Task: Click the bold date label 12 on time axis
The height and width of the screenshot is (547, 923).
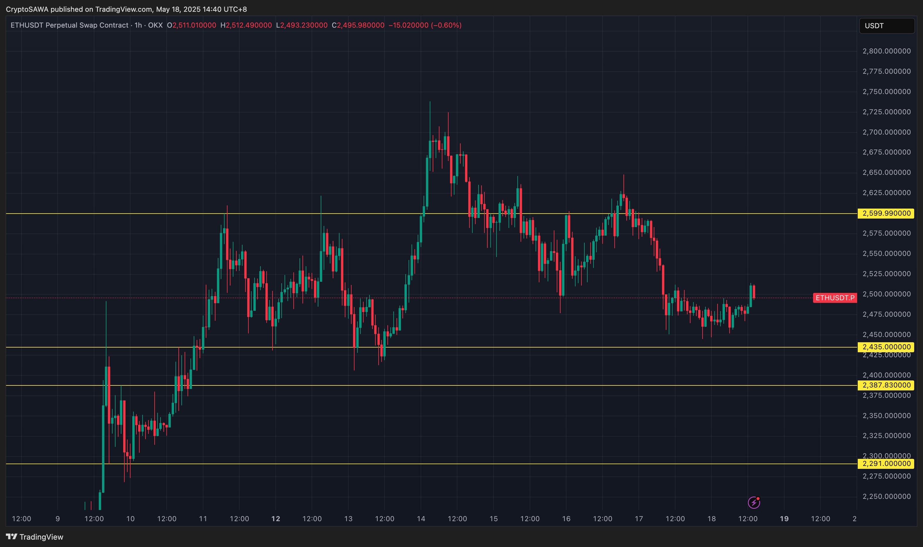Action: (275, 519)
